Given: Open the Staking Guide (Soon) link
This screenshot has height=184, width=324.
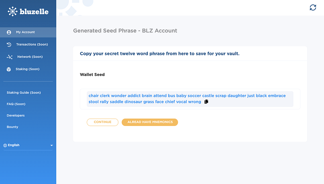Looking at the screenshot, I should [x=24, y=93].
